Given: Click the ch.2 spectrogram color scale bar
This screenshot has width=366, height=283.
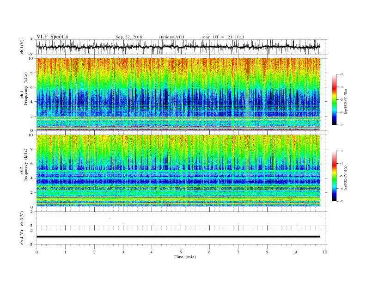Looking at the screenshot, I should 334,176.
